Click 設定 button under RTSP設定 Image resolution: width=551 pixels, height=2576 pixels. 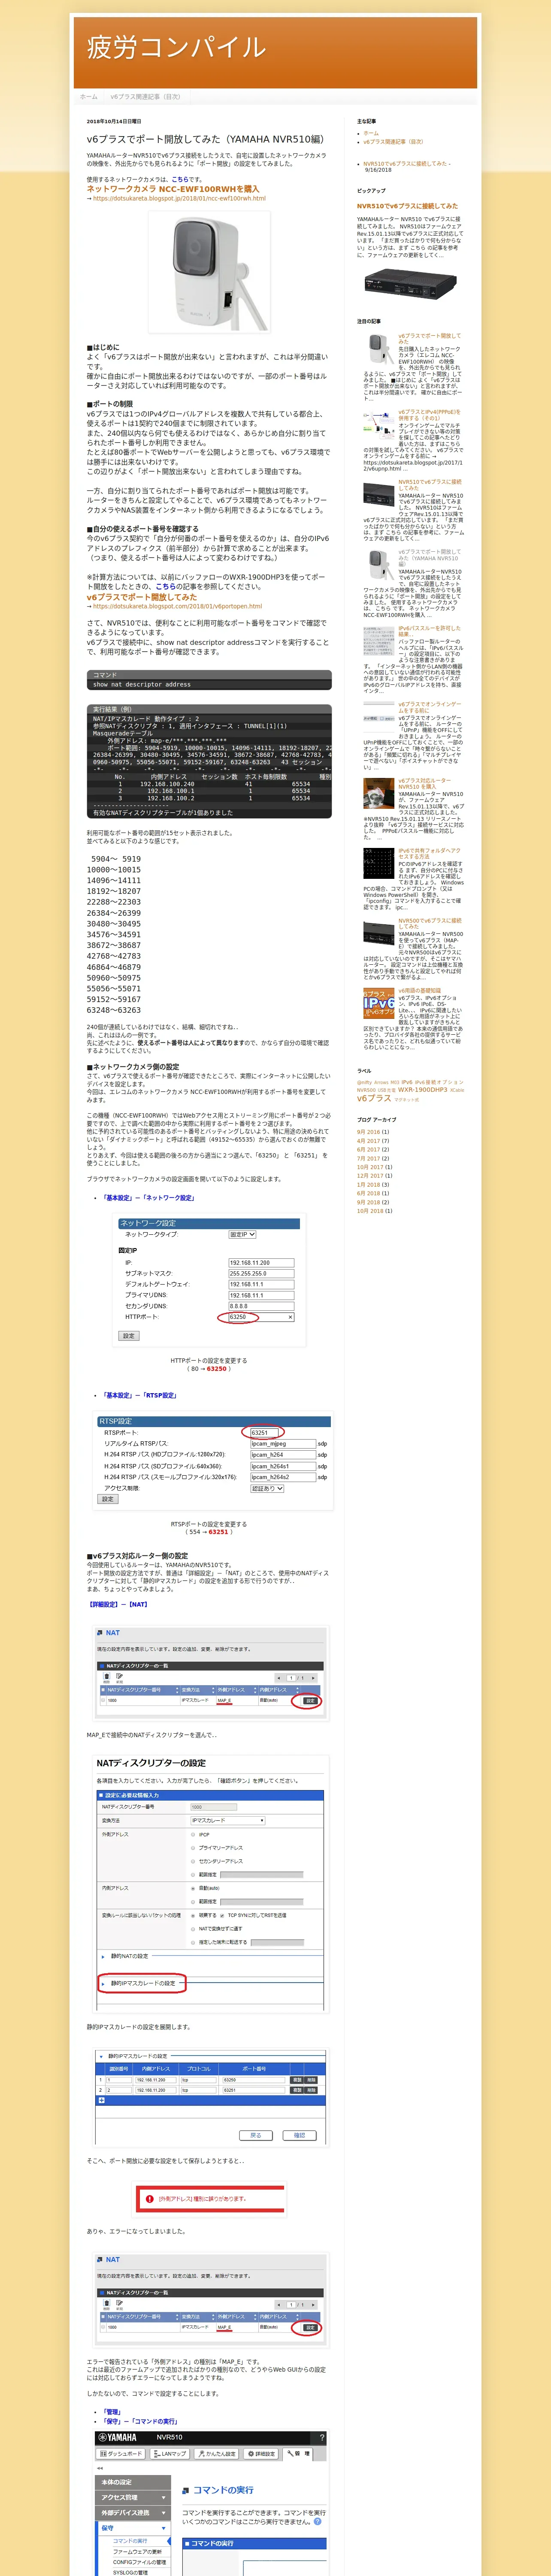click(x=108, y=1499)
